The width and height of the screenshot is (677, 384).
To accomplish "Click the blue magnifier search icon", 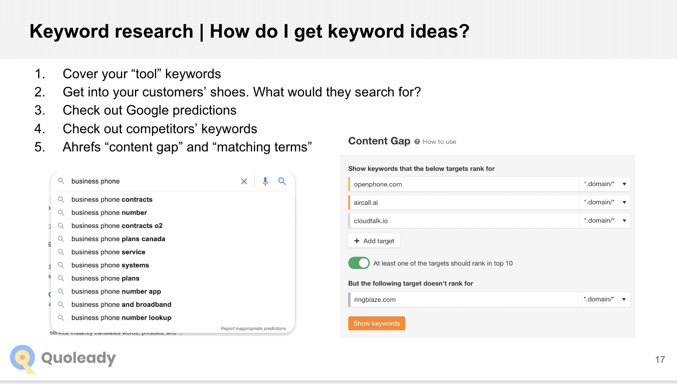I will click(x=282, y=181).
